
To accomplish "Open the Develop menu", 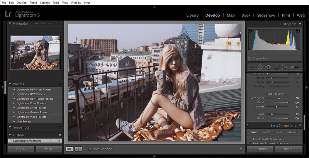I will coord(22,3).
